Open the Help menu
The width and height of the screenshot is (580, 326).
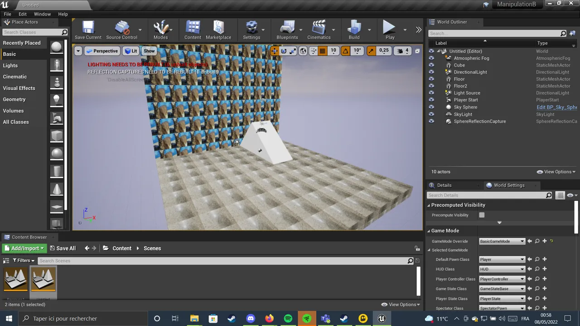(x=63, y=14)
